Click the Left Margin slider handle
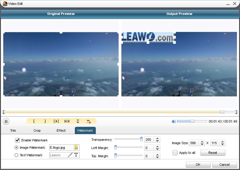 coord(116,147)
